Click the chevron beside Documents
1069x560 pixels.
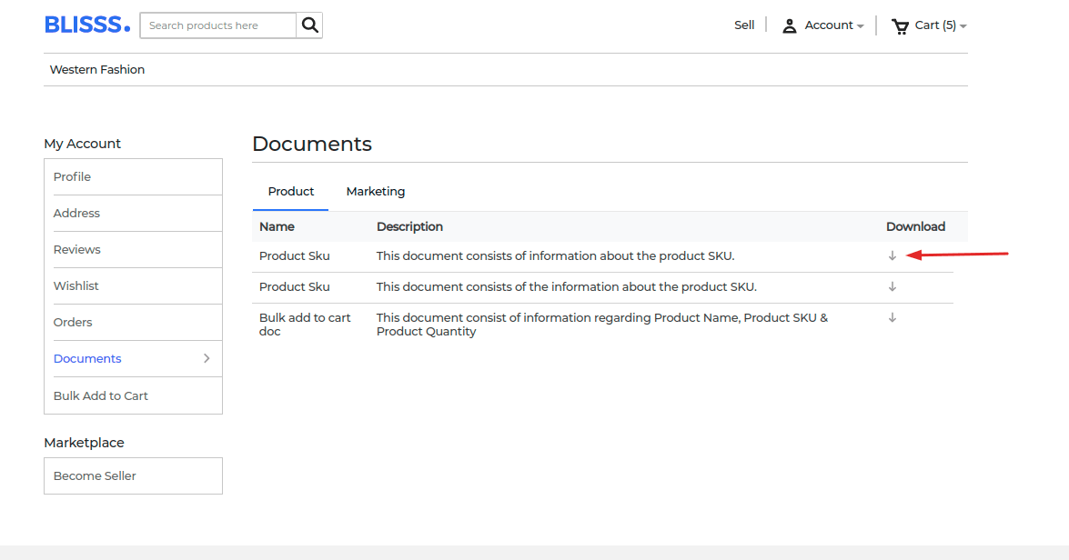[207, 358]
